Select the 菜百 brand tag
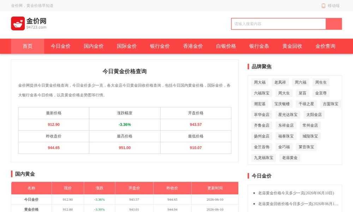Viewport: 353px width, 212px height. tap(303, 93)
